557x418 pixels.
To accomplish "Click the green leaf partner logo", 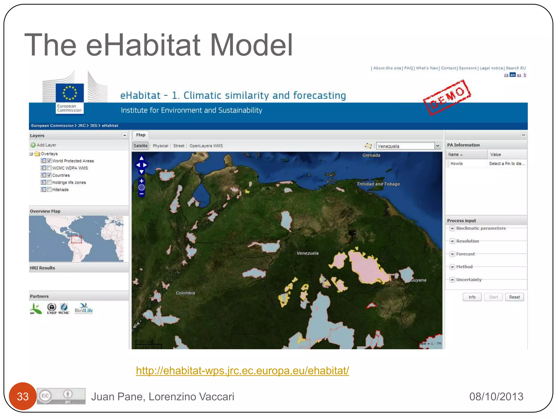I will [x=36, y=309].
